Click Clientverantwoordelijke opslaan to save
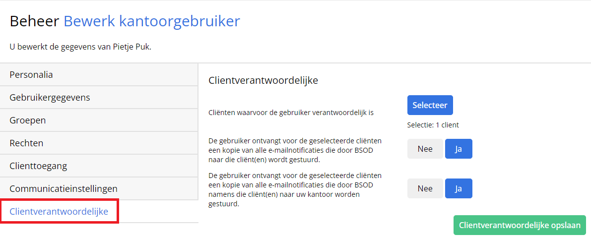 (x=520, y=225)
